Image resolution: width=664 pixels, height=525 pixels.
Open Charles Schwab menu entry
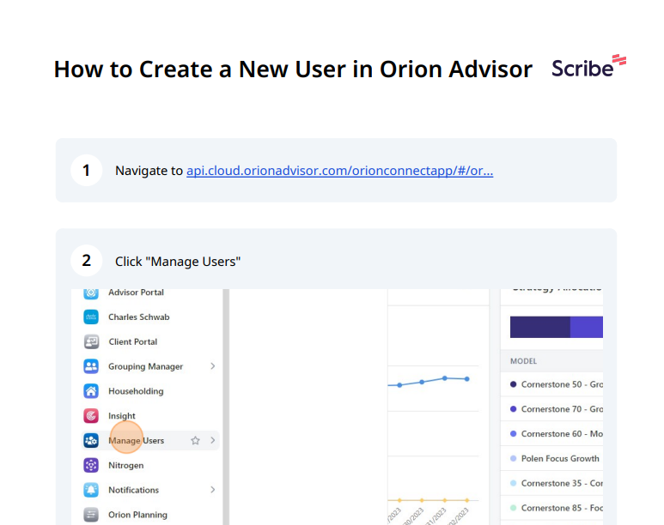point(139,317)
